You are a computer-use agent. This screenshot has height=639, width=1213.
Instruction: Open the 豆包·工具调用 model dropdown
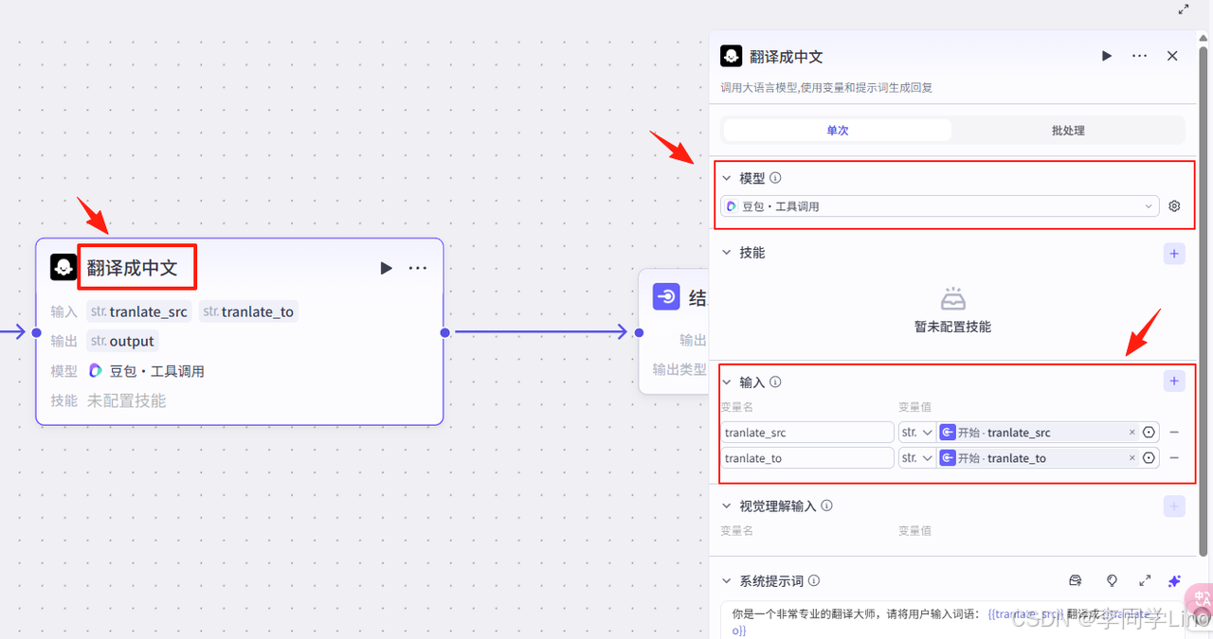939,205
